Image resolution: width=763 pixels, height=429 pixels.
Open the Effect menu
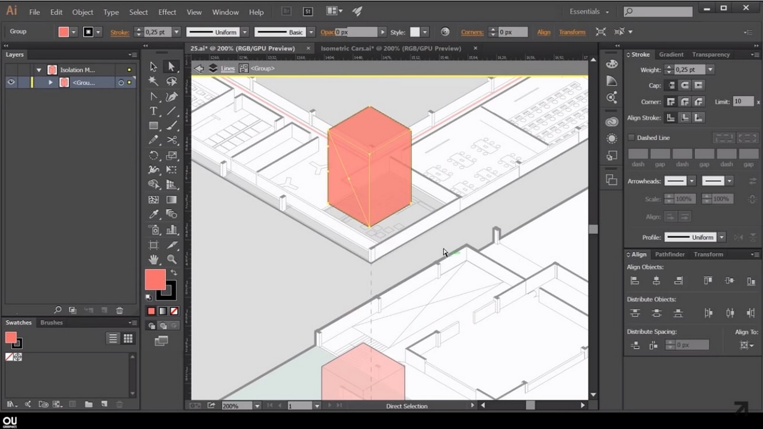pyautogui.click(x=167, y=12)
